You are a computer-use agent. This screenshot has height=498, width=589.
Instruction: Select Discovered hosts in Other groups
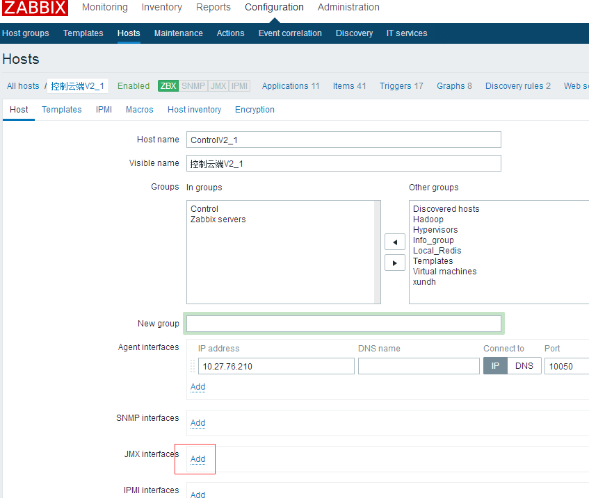coord(446,208)
